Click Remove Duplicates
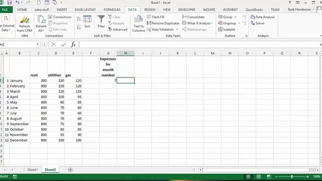Screen dimensions: 322x181 [x=163, y=23]
